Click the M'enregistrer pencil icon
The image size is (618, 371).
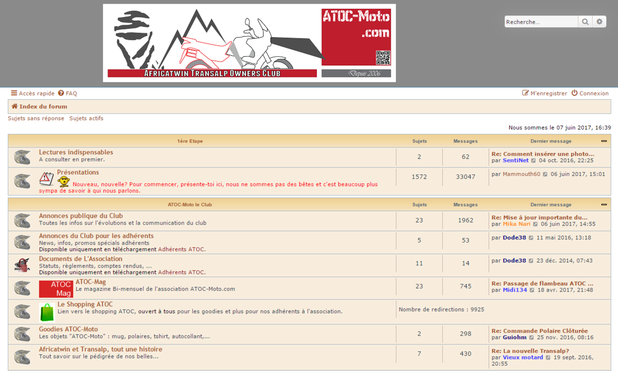click(x=525, y=93)
